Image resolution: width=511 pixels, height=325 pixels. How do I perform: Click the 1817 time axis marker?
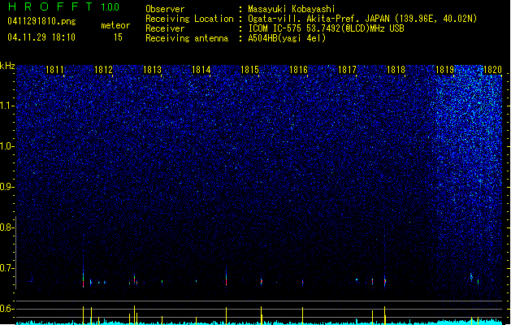pos(347,70)
